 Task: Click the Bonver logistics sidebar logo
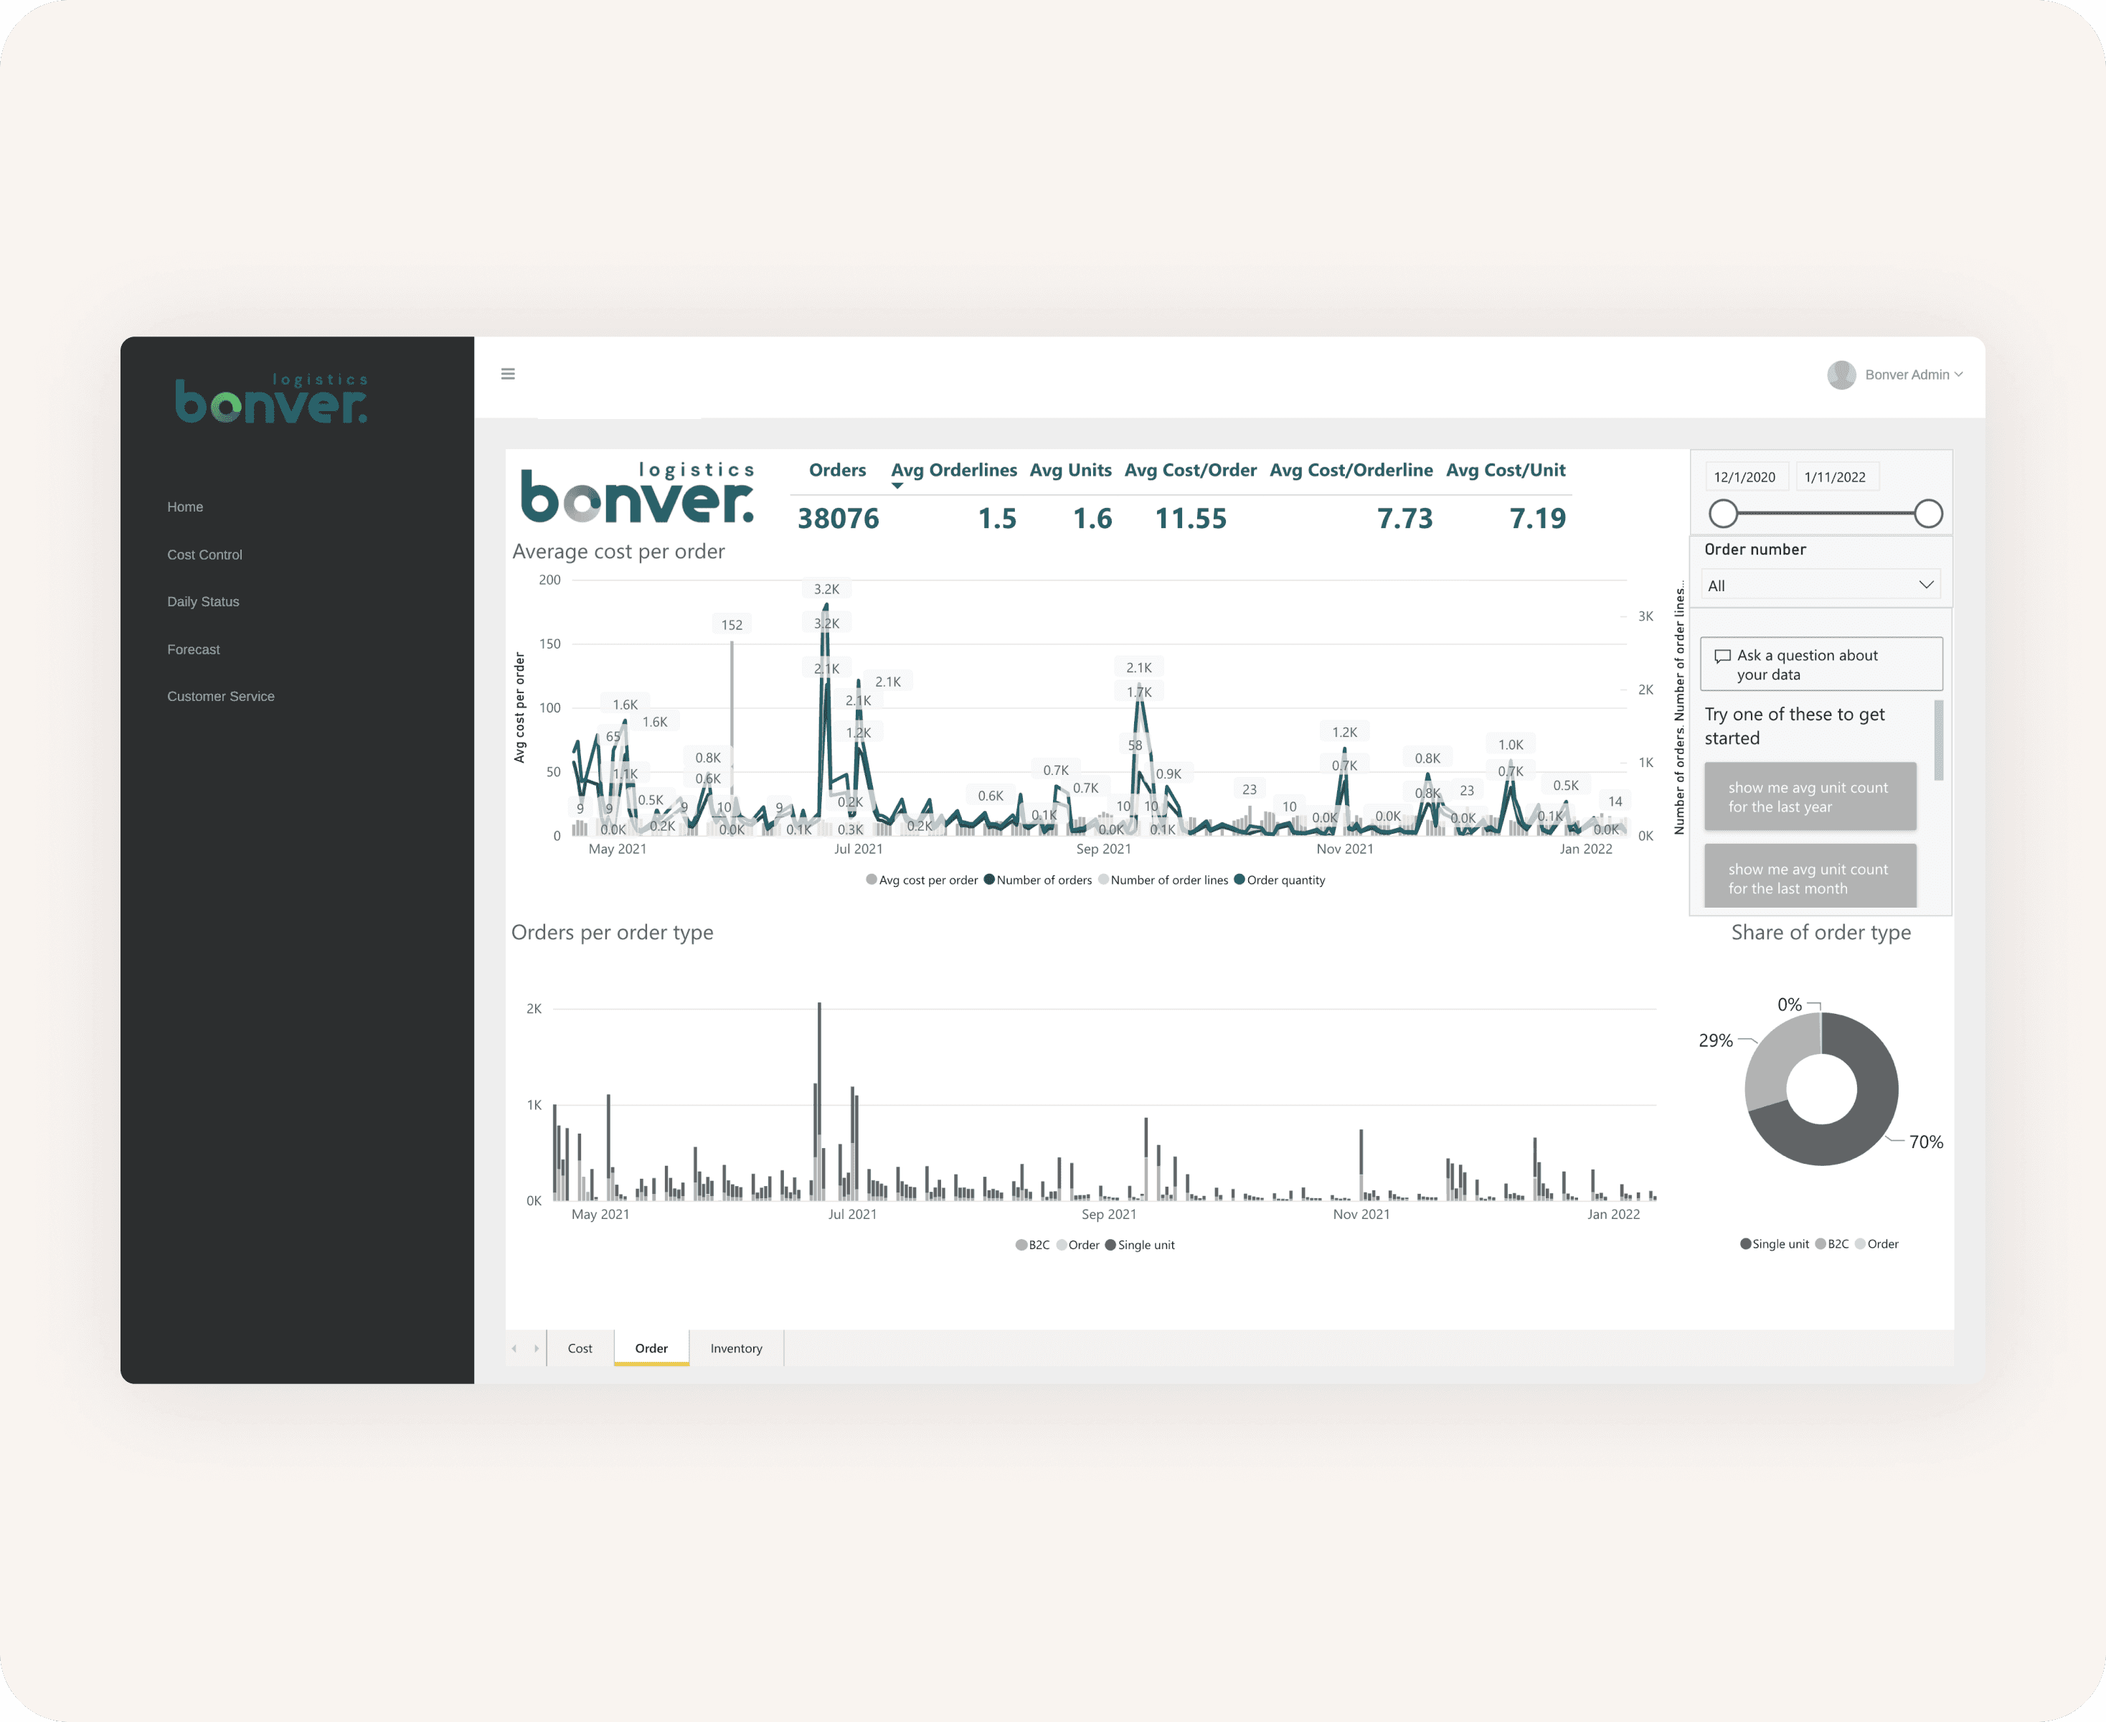[270, 400]
